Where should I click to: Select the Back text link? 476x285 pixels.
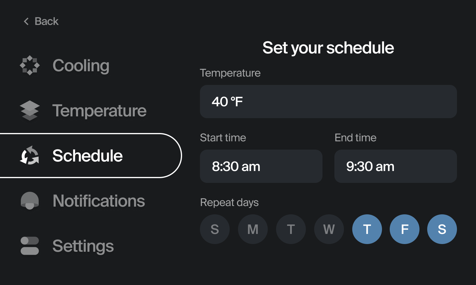click(x=46, y=21)
